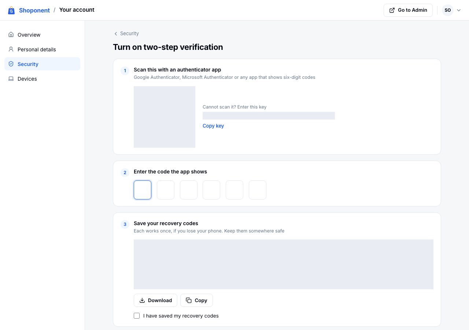Click the fourth code digit box

211,190
